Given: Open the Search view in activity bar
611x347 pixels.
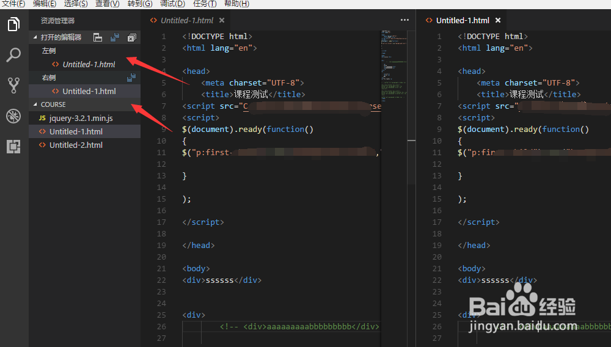Looking at the screenshot, I should click(13, 55).
